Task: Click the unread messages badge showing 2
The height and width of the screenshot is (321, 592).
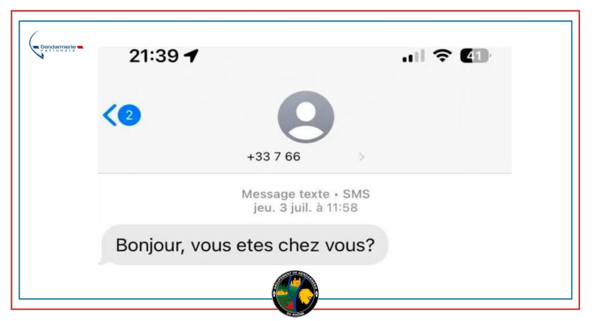Action: coord(129,115)
